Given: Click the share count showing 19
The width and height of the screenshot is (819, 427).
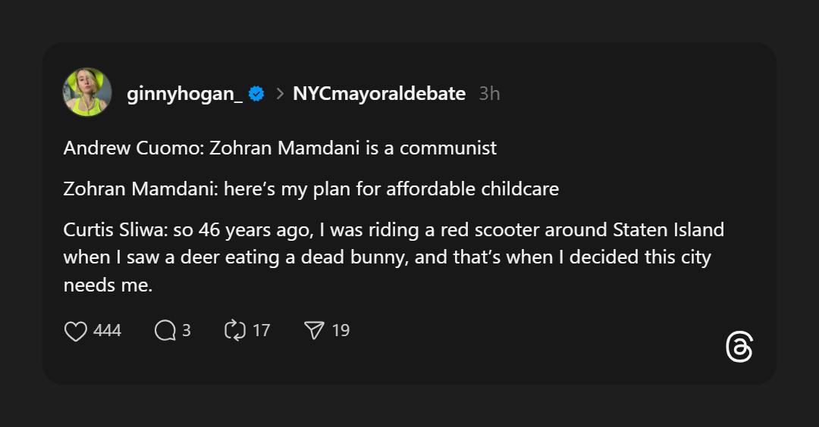Looking at the screenshot, I should point(341,331).
